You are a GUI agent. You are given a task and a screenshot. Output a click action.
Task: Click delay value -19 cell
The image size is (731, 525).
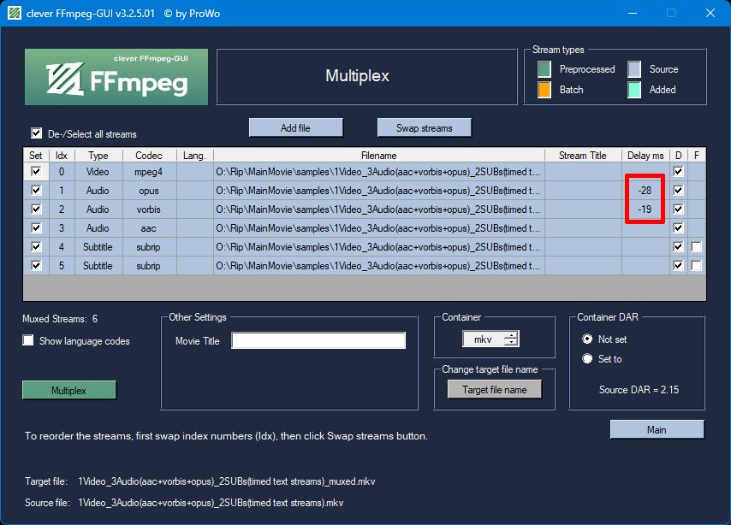[645, 209]
